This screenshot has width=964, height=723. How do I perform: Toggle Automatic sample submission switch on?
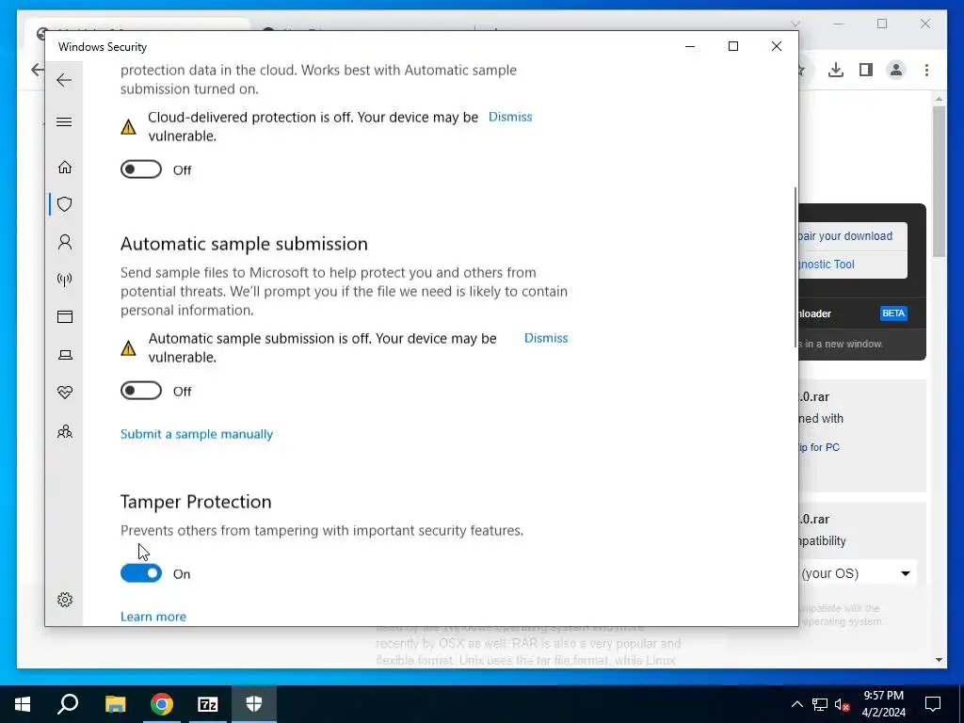pos(141,391)
